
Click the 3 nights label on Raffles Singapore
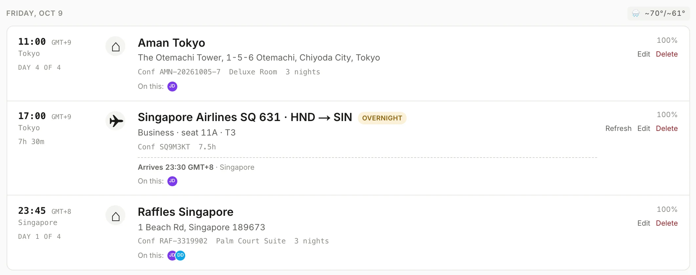click(x=311, y=241)
